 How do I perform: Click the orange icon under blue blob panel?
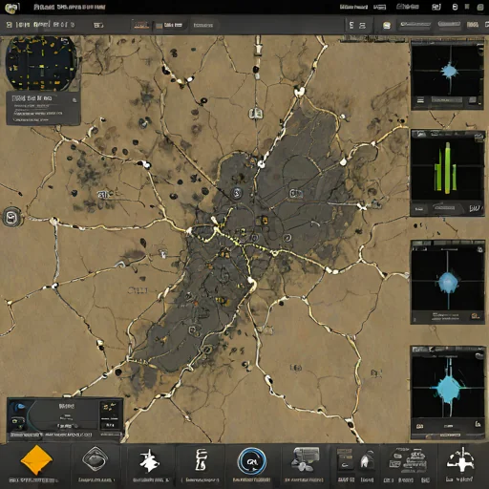(475, 316)
